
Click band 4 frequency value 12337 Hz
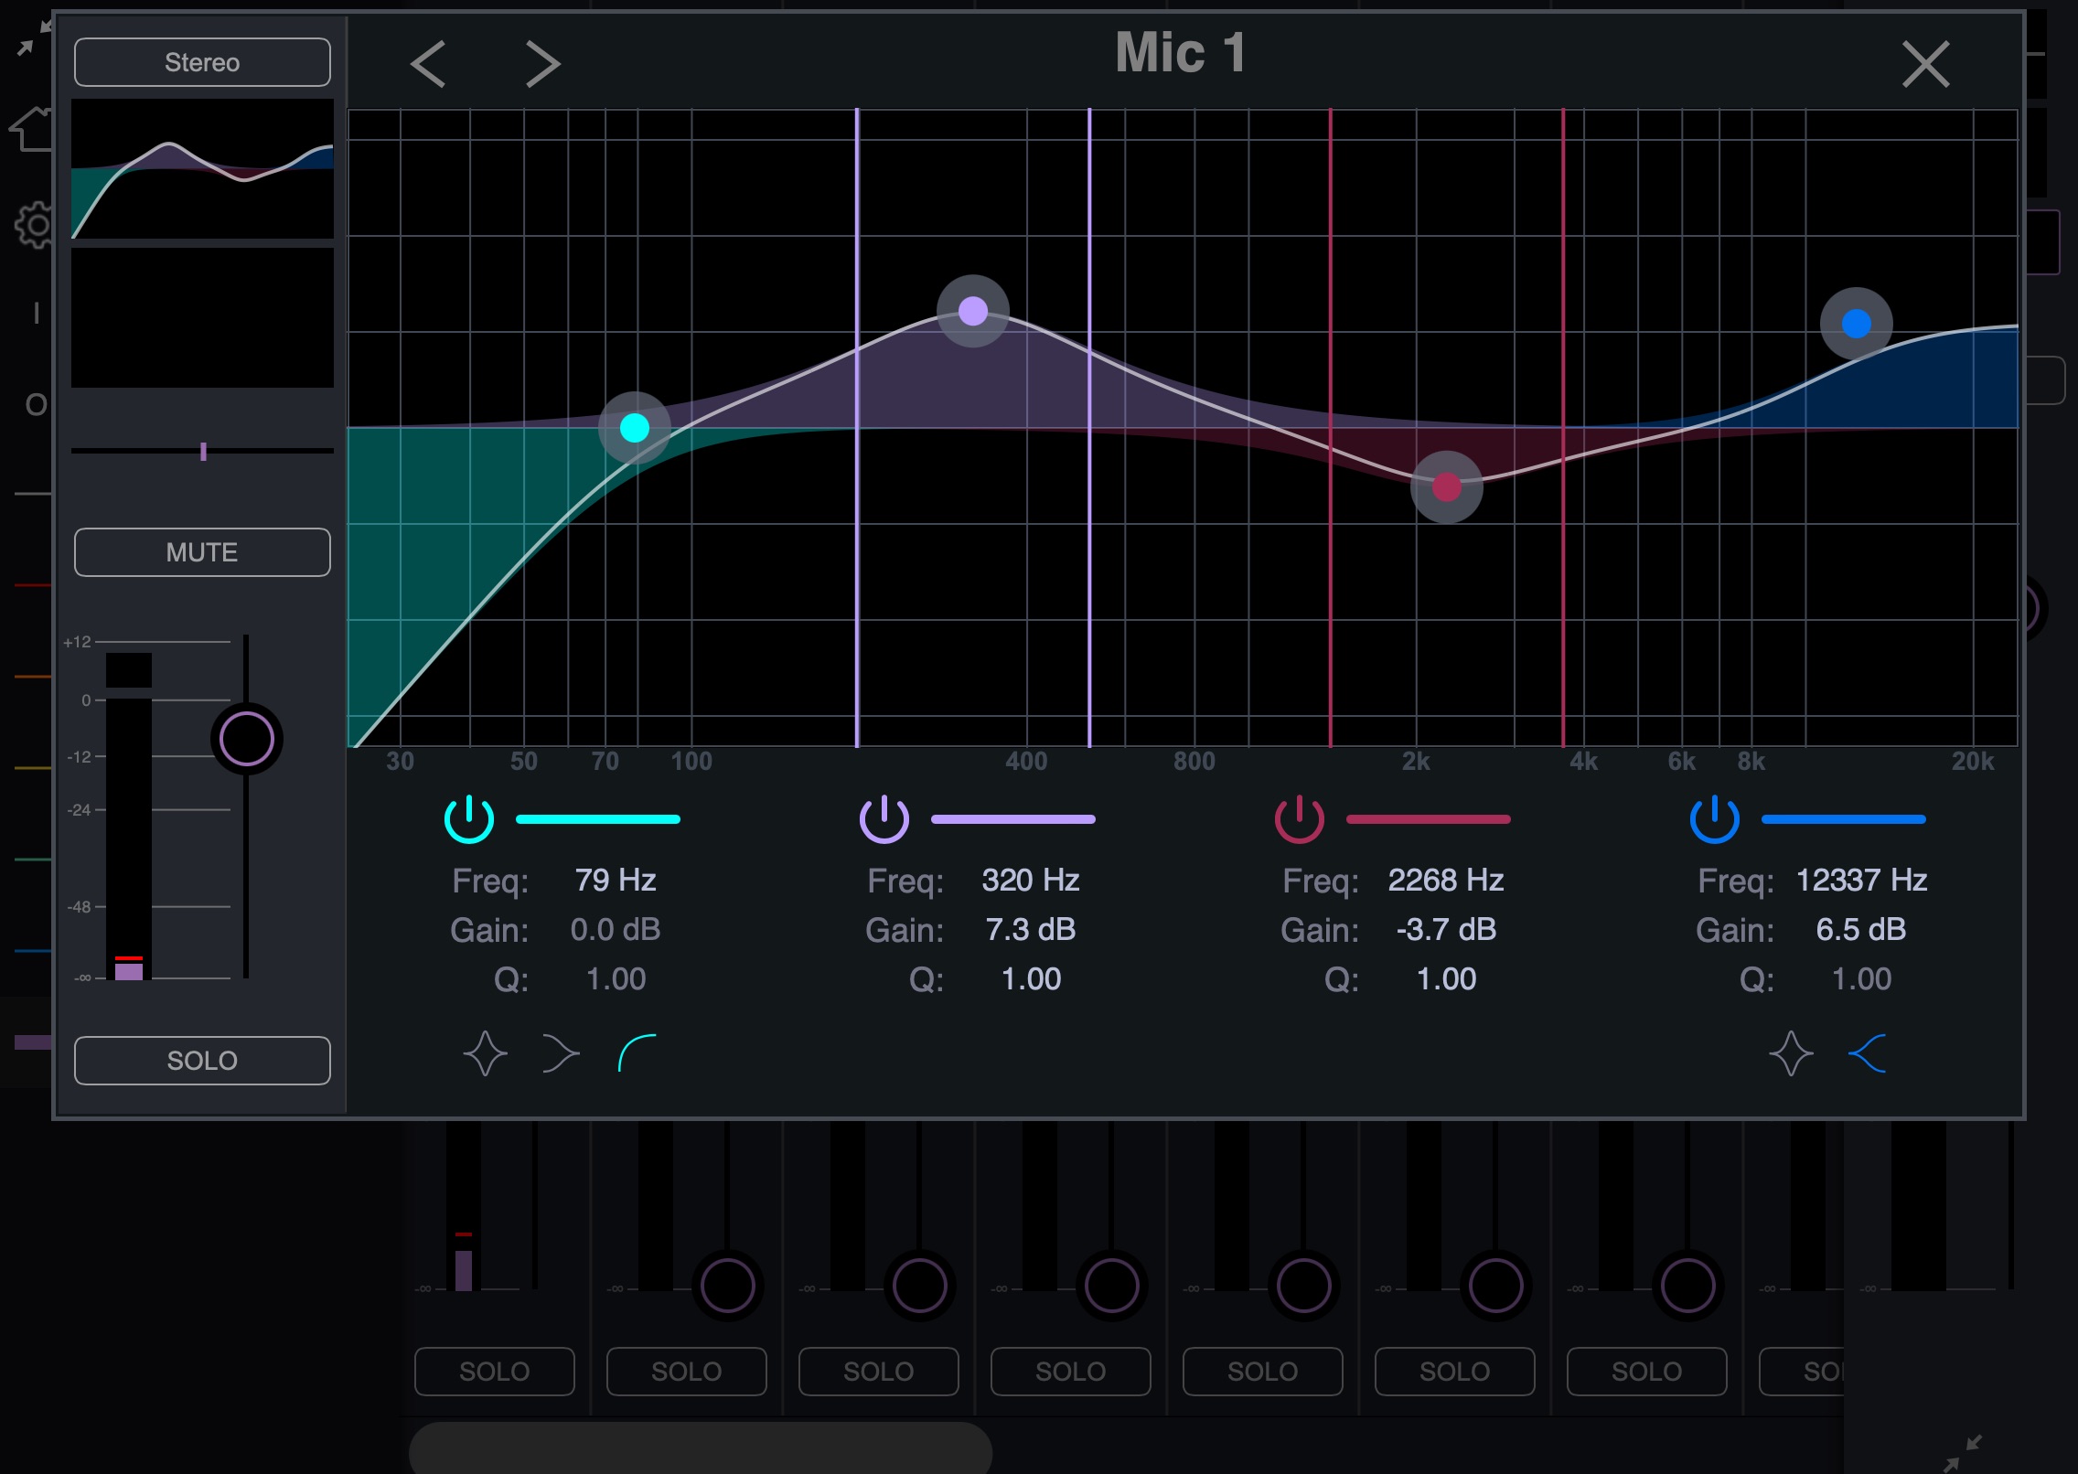coord(1861,880)
